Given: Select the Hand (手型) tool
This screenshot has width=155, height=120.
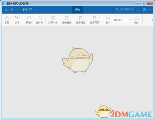Looking at the screenshot, I should [x=7, y=20].
